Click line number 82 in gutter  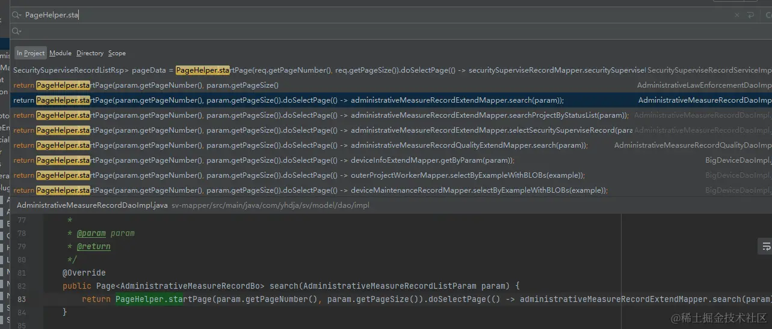(22, 286)
